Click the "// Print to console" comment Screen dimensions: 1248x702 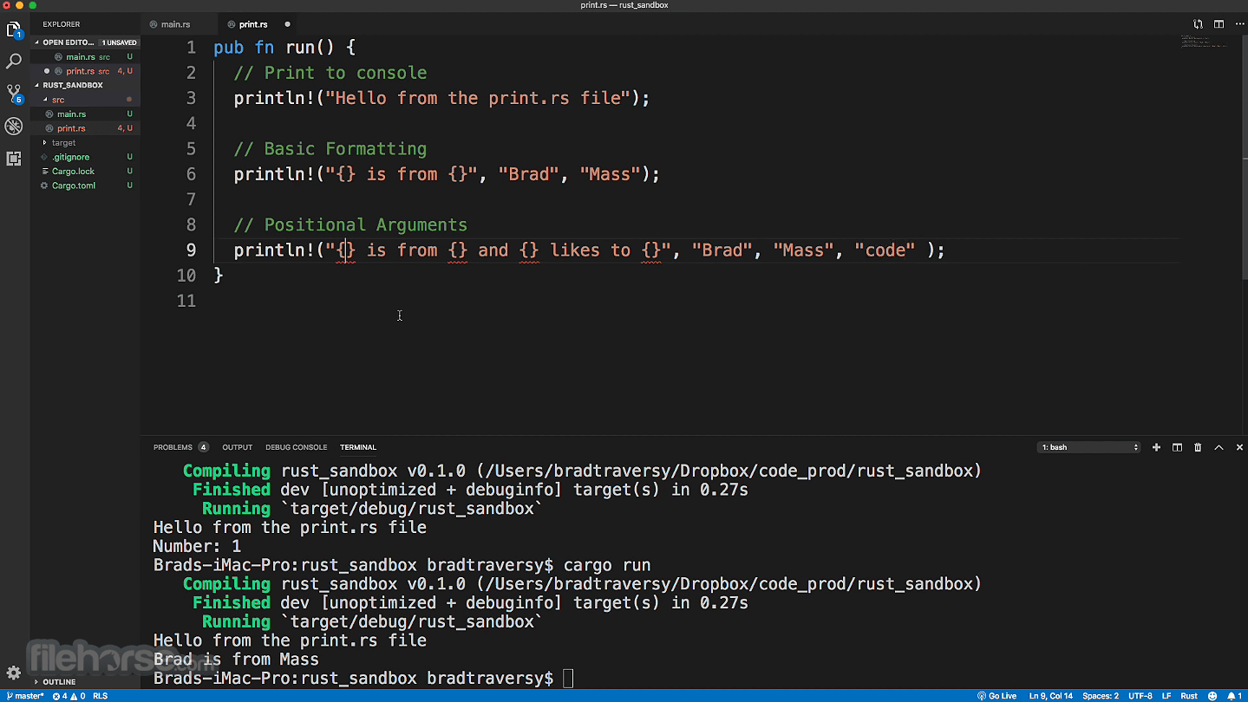pos(330,73)
